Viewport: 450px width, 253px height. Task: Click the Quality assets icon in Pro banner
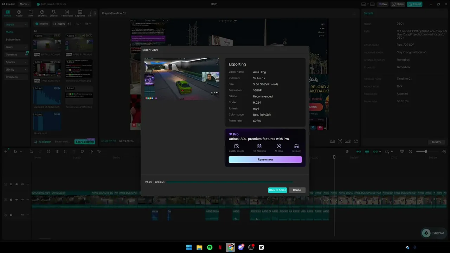236,146
